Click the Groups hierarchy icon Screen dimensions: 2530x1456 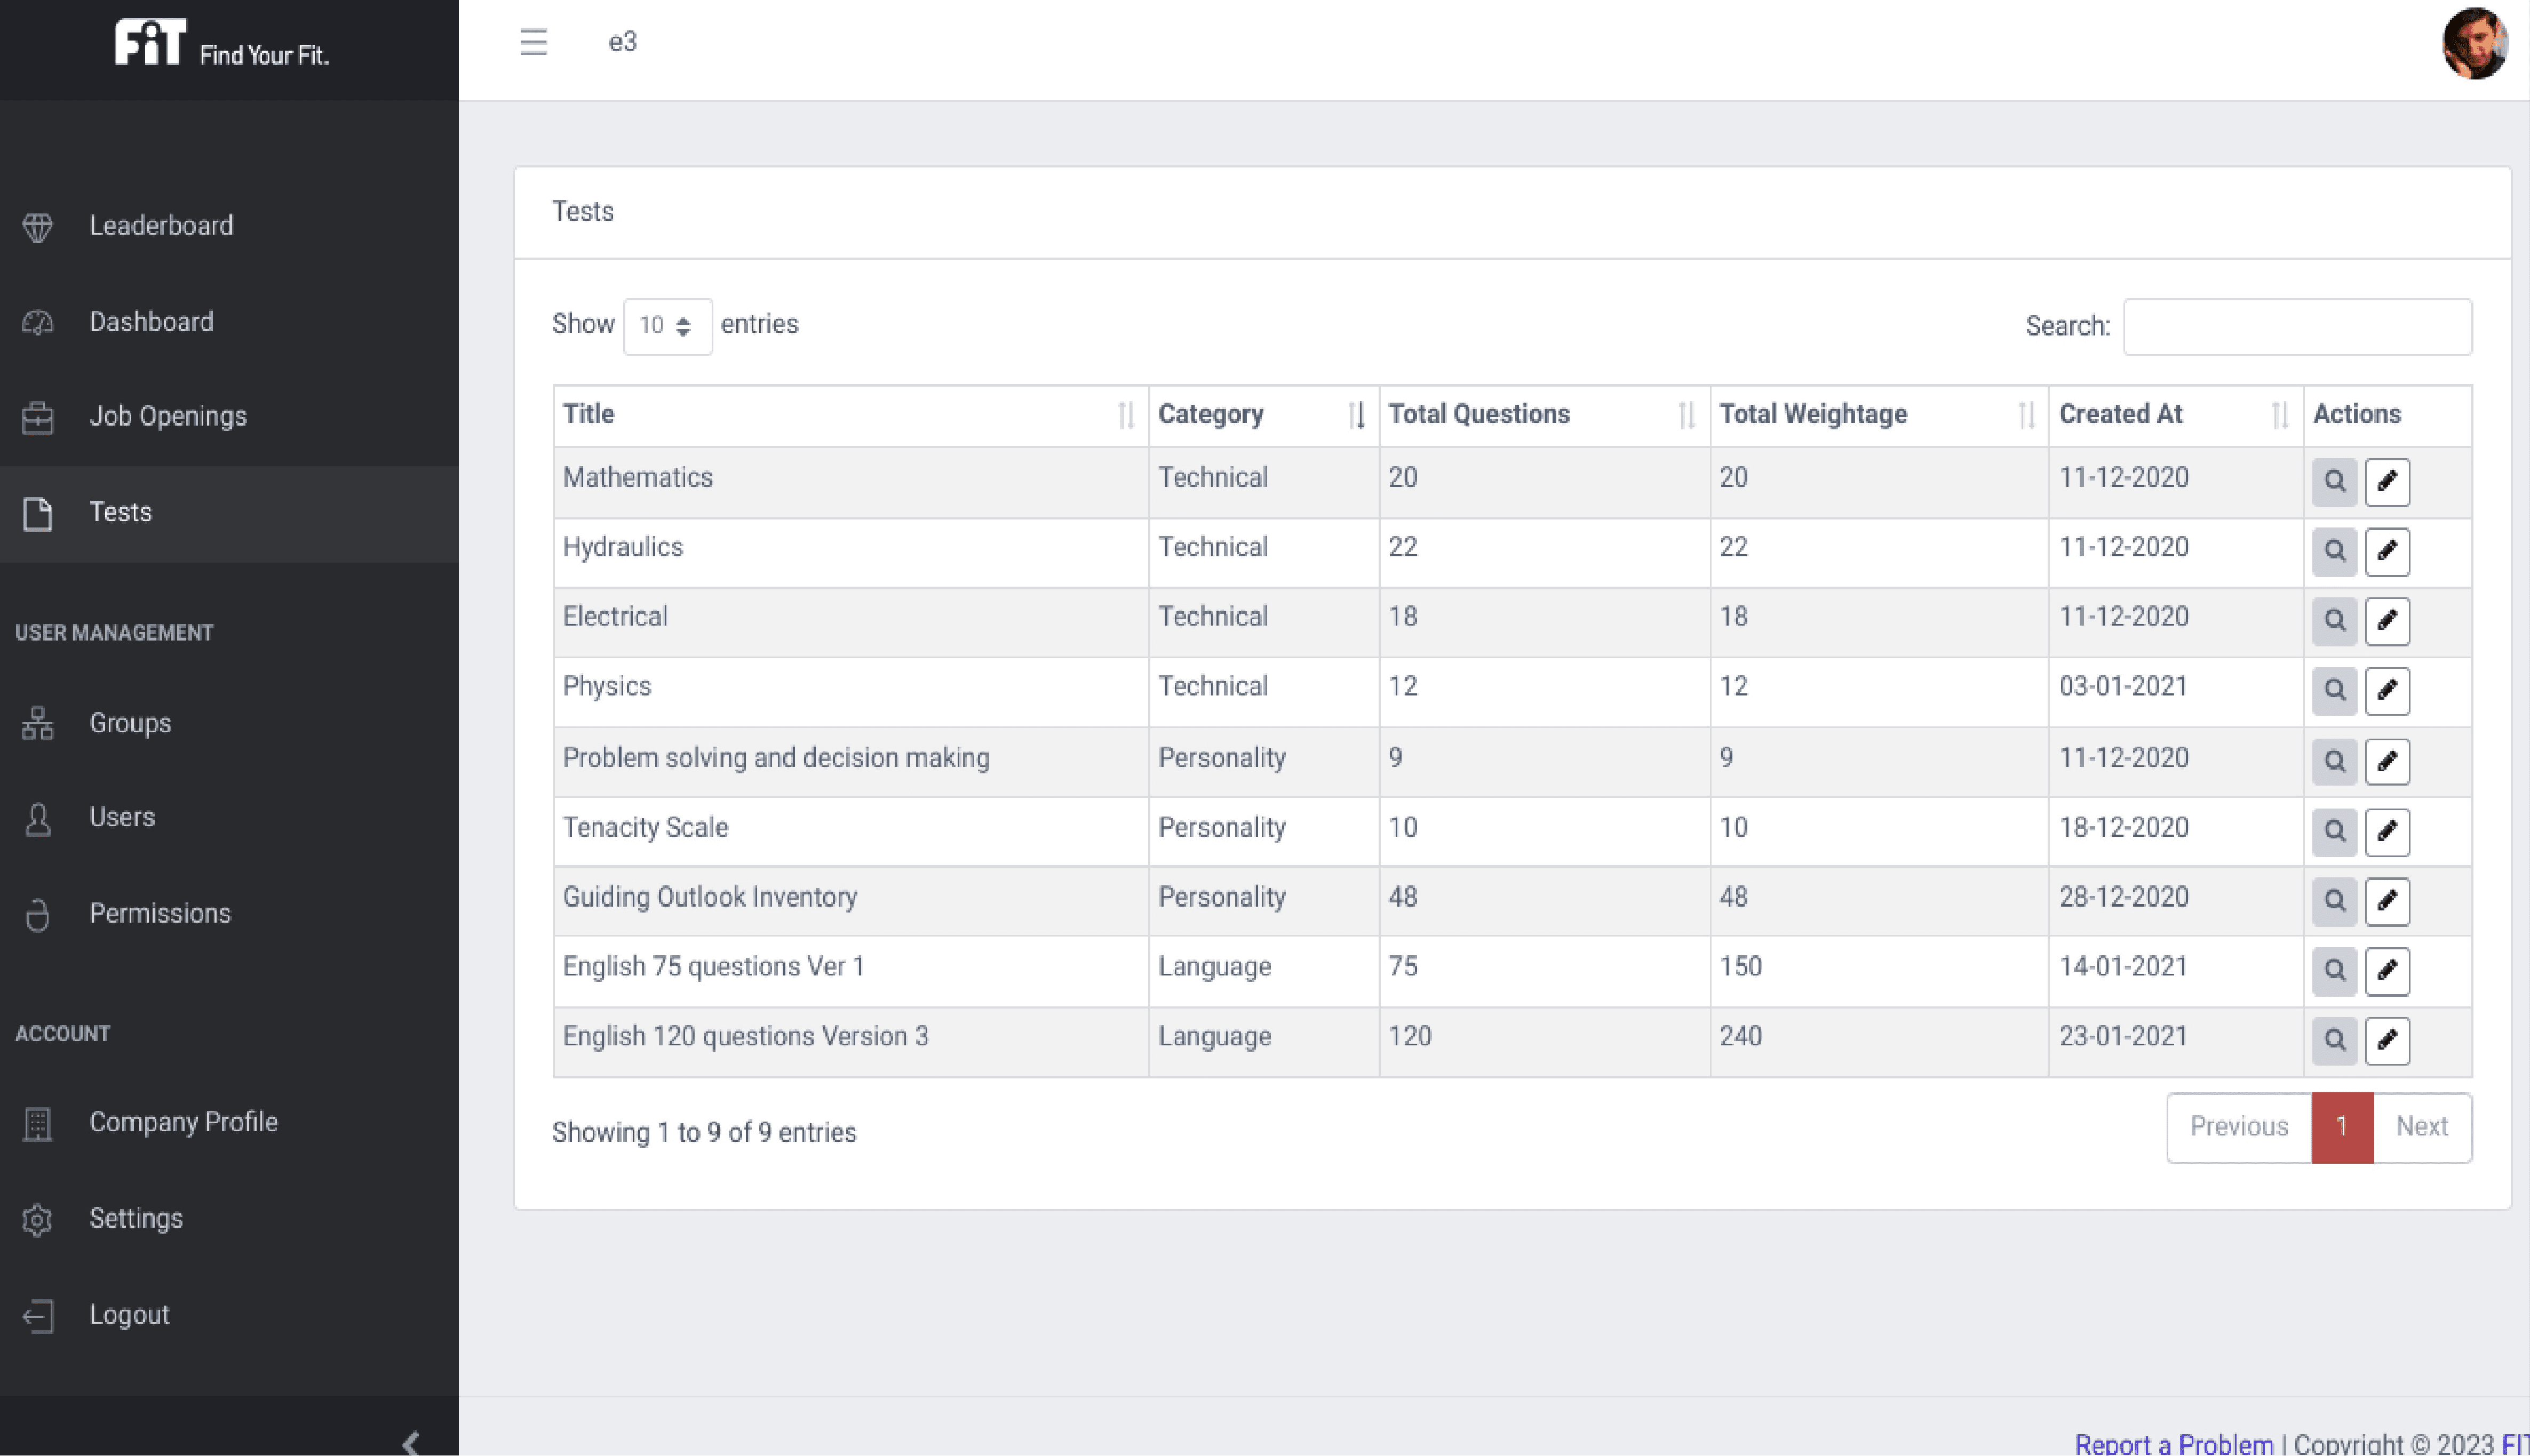pos(38,723)
